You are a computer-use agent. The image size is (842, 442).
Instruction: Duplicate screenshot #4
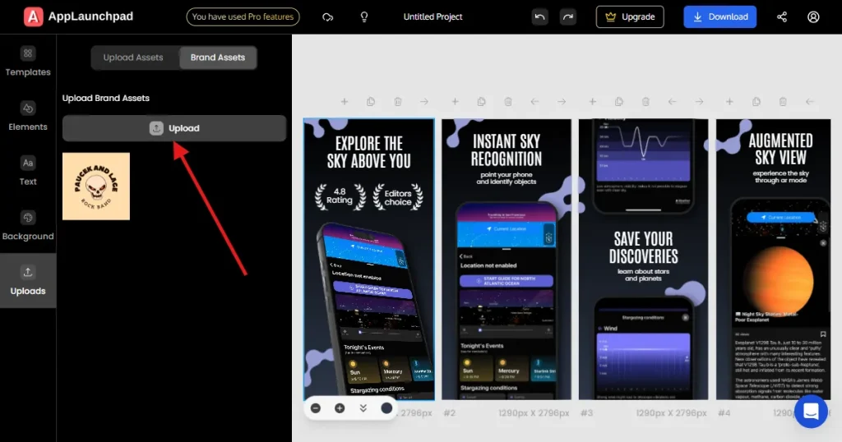(x=756, y=101)
